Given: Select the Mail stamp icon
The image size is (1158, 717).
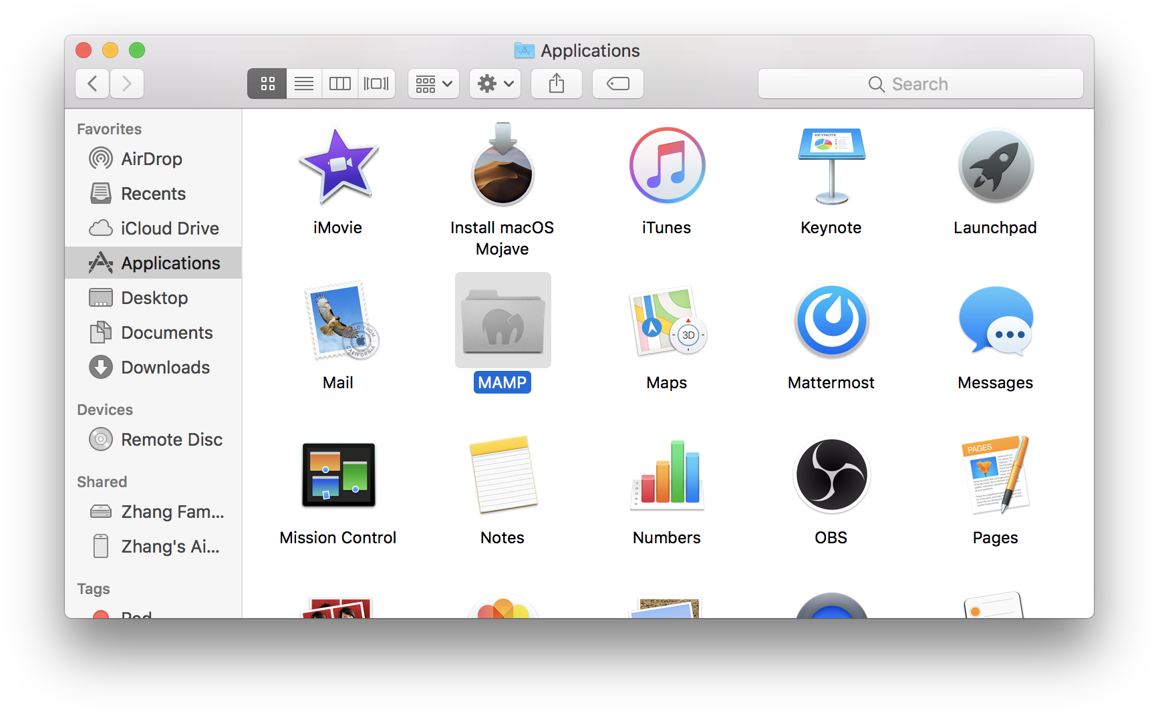Looking at the screenshot, I should point(341,321).
